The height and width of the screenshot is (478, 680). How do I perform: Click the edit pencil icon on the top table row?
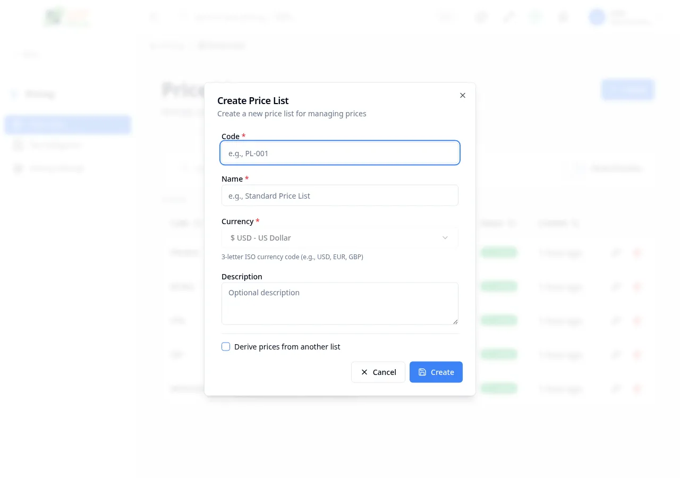[x=616, y=253]
